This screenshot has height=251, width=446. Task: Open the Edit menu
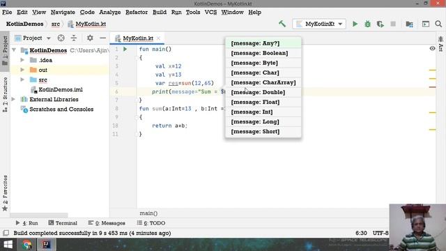[22, 13]
